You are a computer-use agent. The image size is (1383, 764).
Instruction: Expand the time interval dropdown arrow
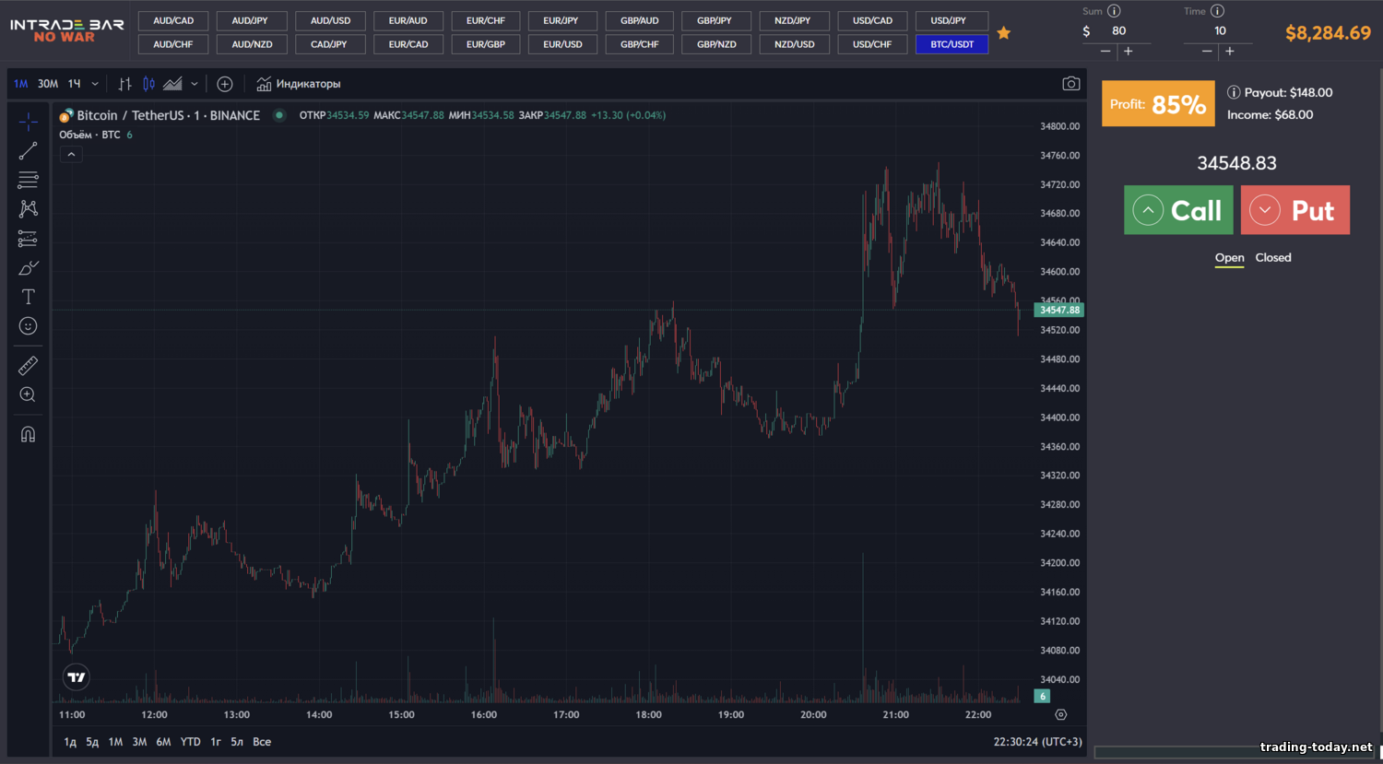[95, 84]
